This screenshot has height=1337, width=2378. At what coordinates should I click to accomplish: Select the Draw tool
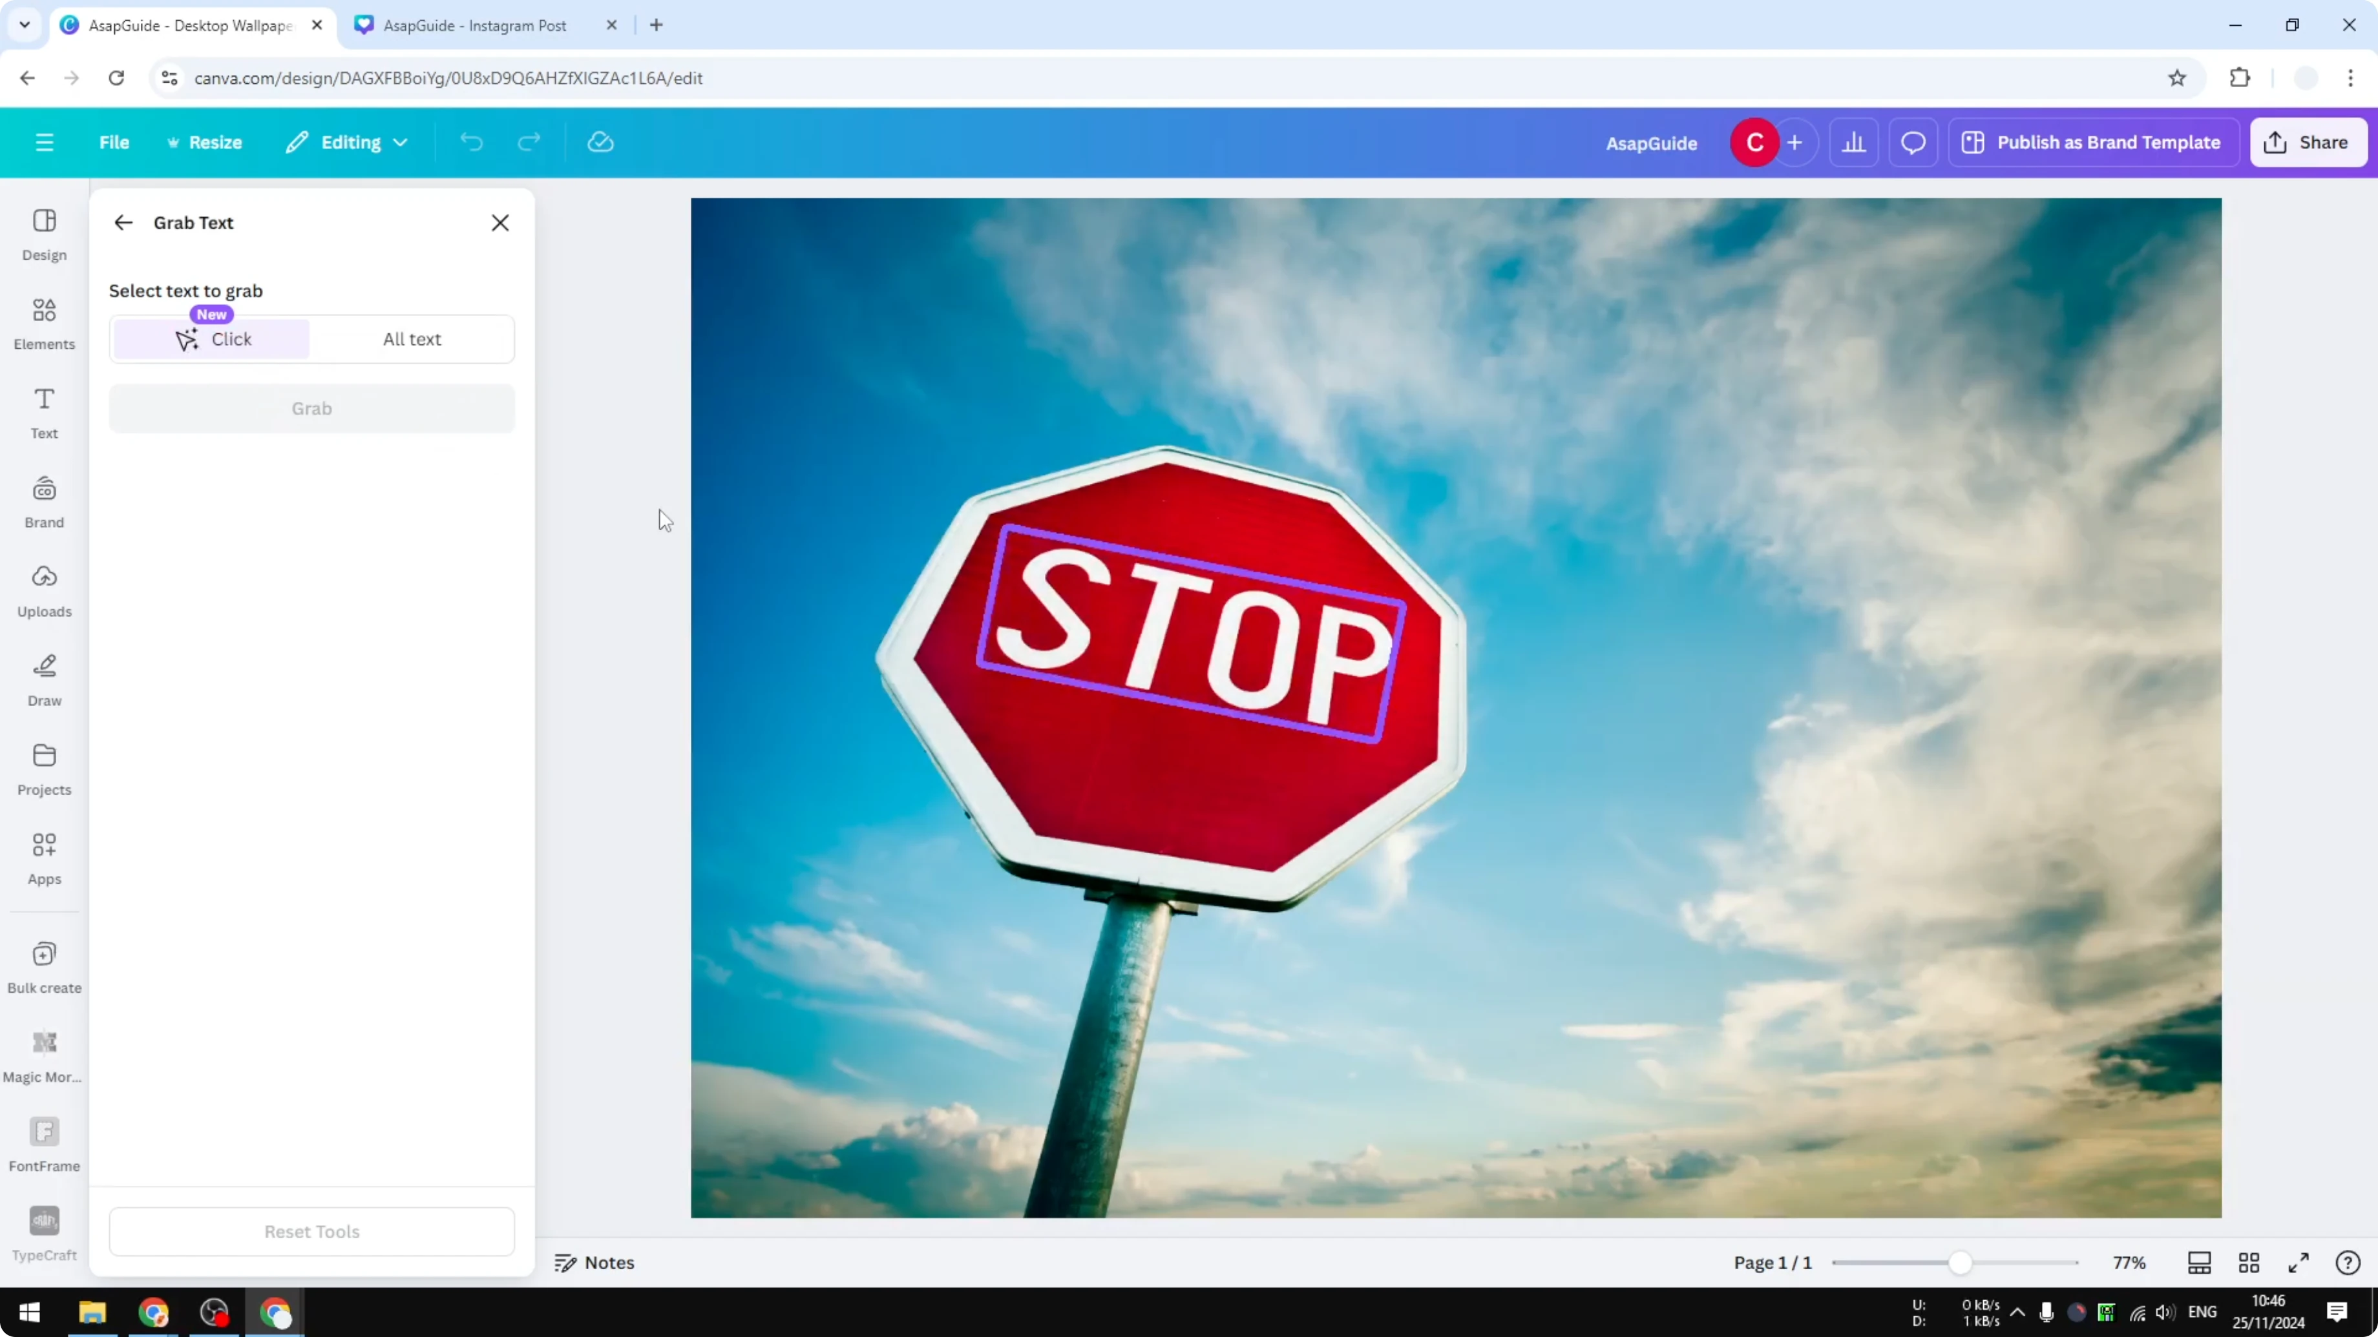(x=43, y=679)
